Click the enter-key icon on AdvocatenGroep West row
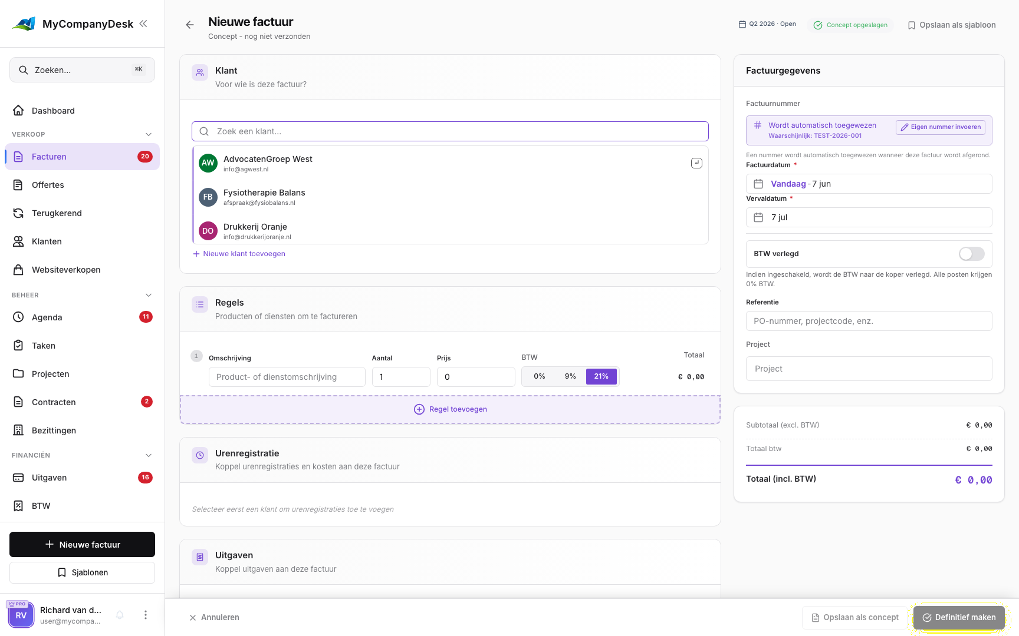 click(x=696, y=163)
